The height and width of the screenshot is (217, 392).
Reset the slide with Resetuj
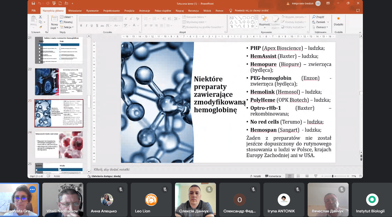coord(66,22)
